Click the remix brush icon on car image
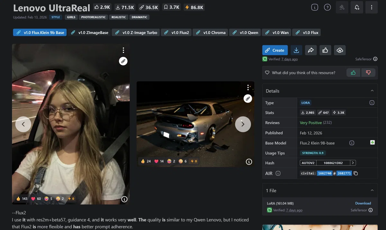 (248, 98)
